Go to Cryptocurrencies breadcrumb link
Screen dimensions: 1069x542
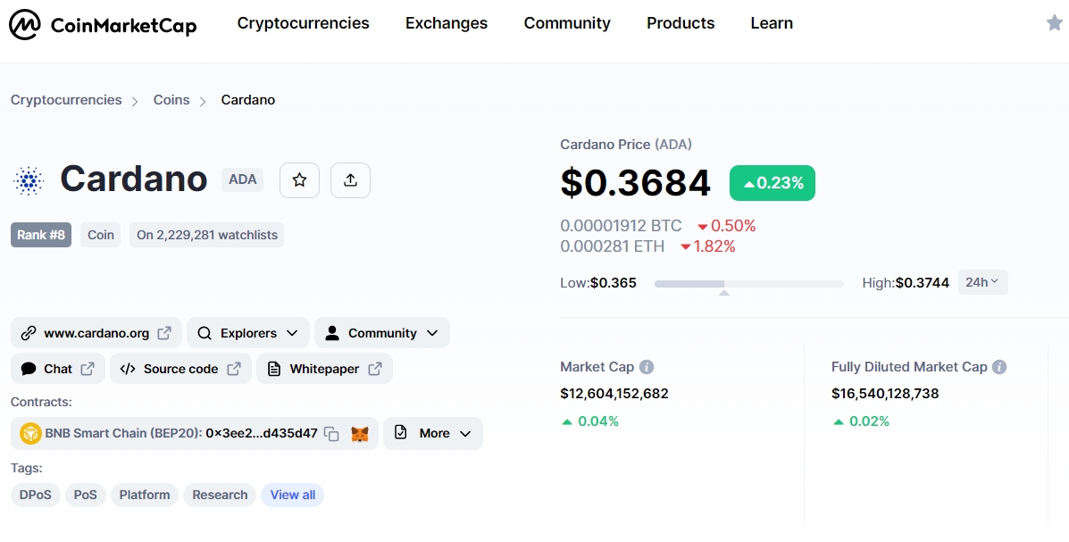coord(66,100)
